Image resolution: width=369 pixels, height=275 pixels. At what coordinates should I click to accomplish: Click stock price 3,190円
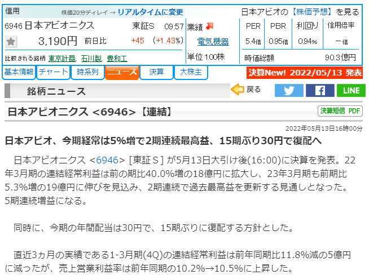tap(58, 41)
